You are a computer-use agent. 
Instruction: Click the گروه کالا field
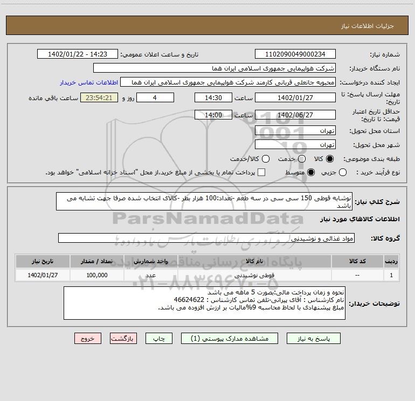pyautogui.click(x=206, y=238)
